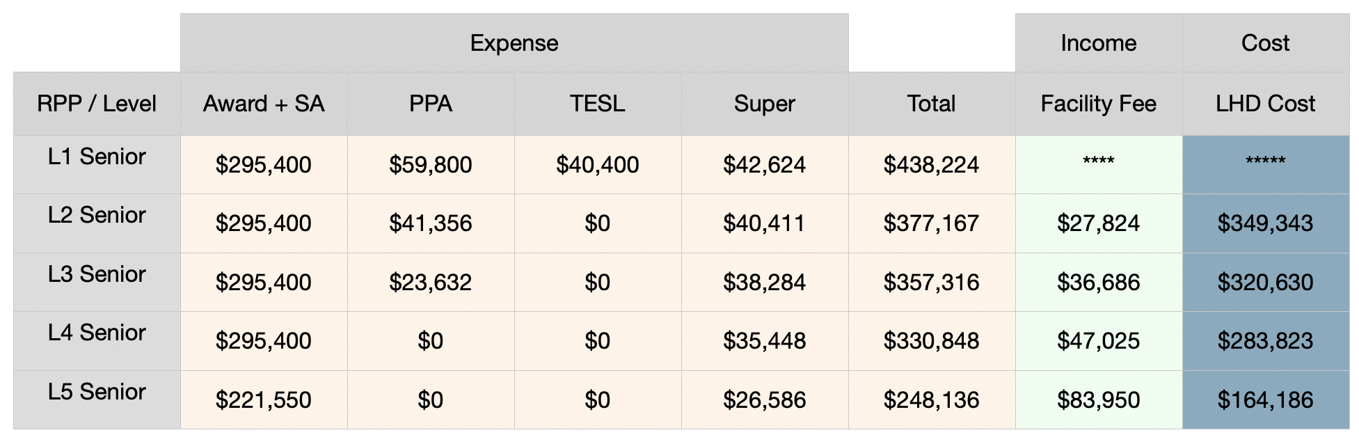Select the L4 Senior Super cell $35,448

764,341
